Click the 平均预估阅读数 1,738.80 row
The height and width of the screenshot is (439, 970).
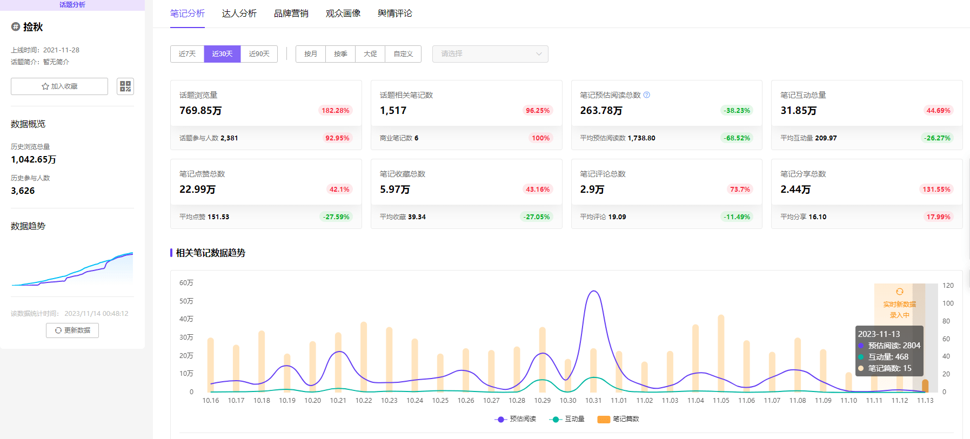tap(618, 138)
